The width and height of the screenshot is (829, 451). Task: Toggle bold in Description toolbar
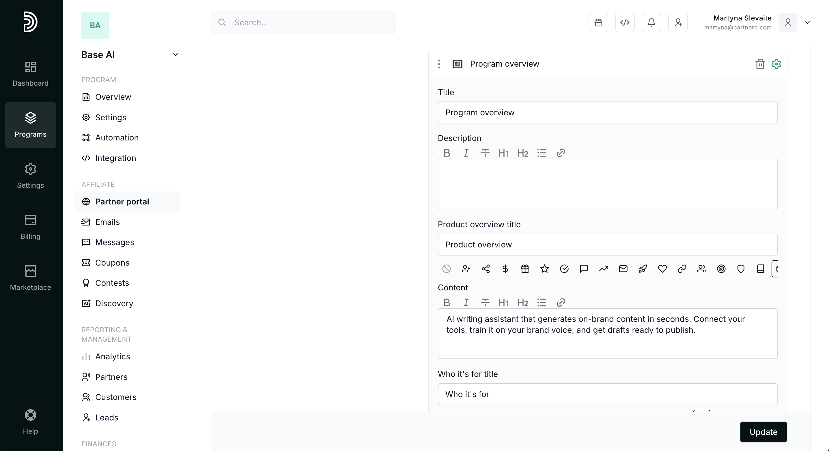(x=447, y=153)
